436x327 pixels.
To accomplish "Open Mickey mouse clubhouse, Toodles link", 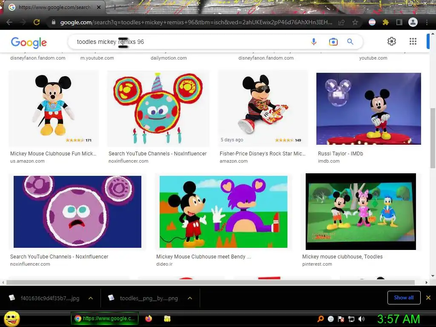I will click(x=342, y=257).
